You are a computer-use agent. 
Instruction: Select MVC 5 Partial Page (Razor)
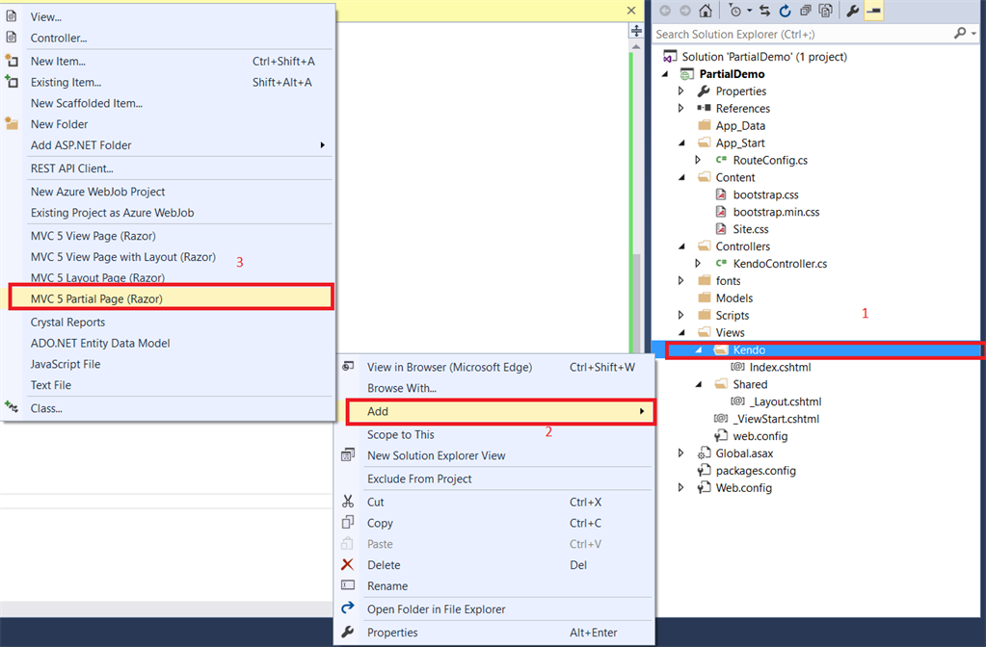(x=171, y=298)
